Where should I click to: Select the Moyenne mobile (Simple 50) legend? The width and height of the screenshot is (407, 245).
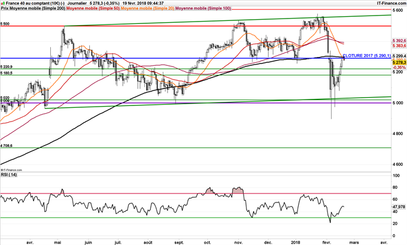click(93, 8)
